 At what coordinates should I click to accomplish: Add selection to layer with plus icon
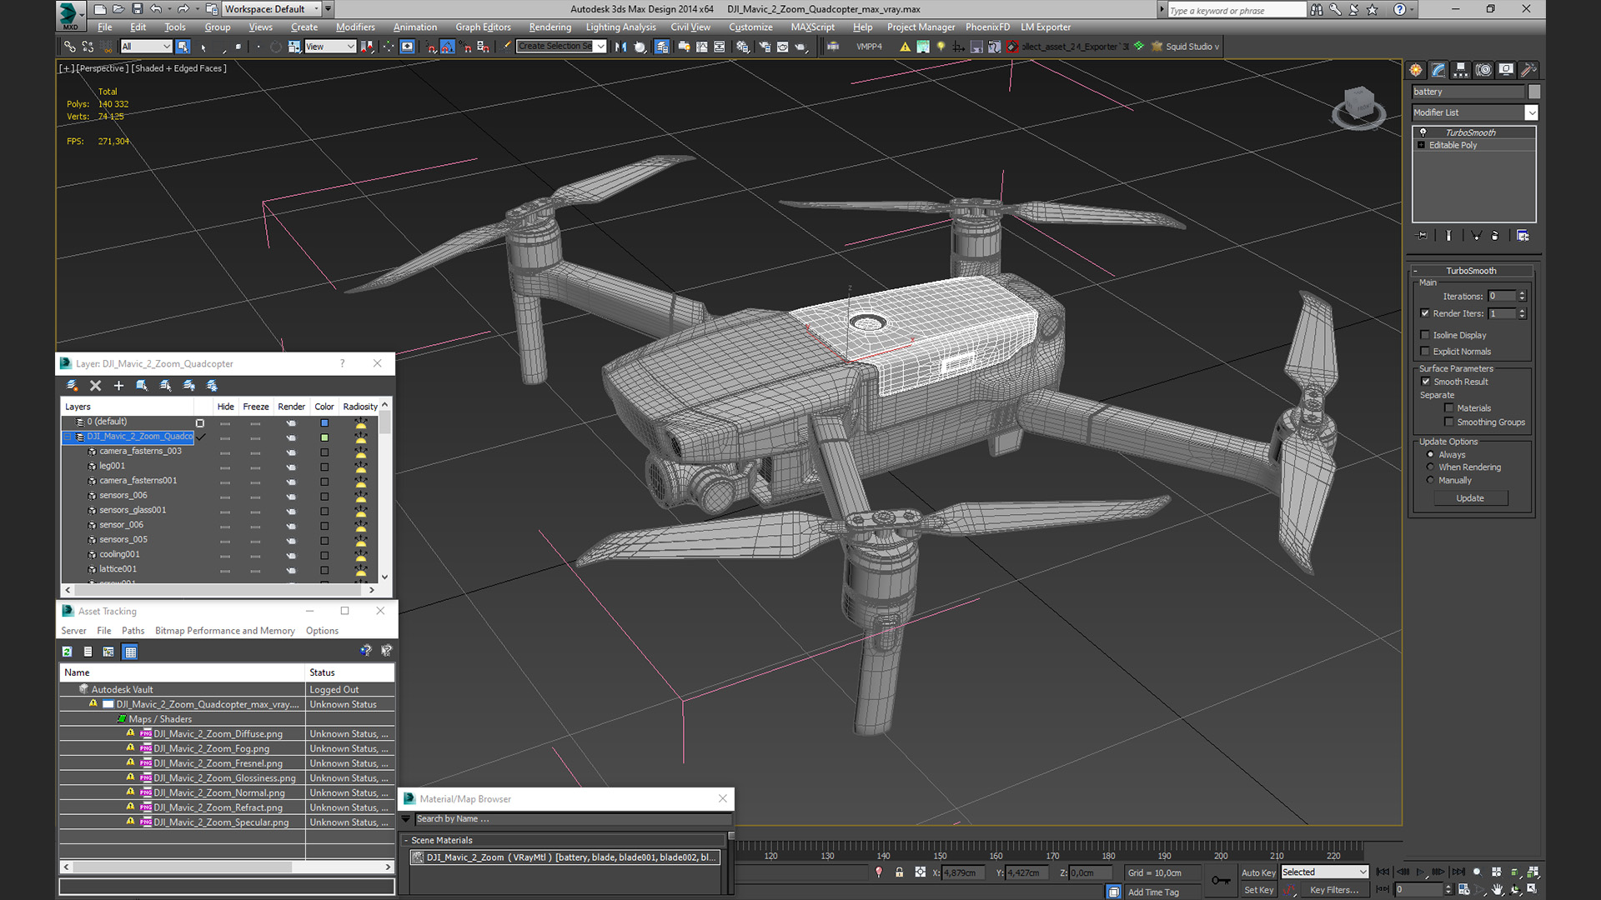click(x=118, y=385)
